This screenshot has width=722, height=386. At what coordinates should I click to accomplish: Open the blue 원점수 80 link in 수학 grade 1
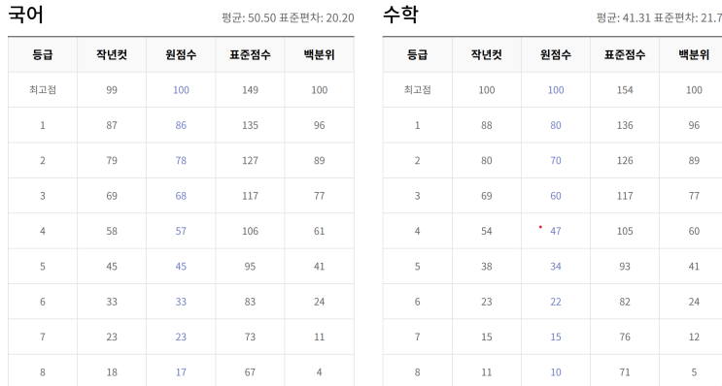tap(556, 125)
